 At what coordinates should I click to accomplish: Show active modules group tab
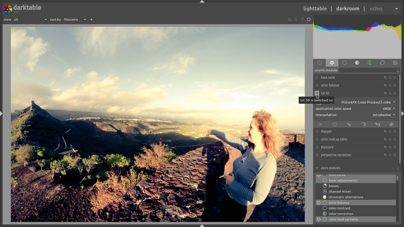[319, 63]
